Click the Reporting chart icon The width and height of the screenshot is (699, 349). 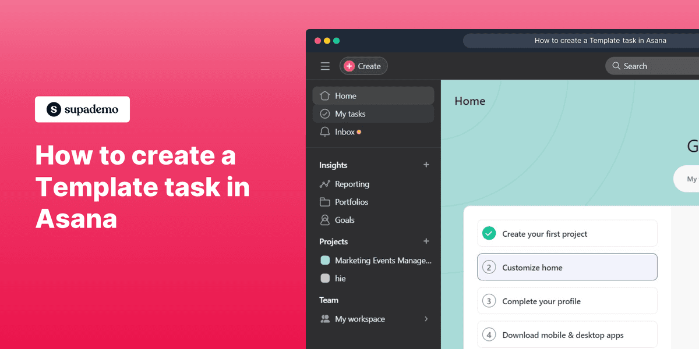(324, 184)
